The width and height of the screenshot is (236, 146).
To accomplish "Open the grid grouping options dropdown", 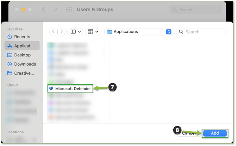I will (x=93, y=32).
